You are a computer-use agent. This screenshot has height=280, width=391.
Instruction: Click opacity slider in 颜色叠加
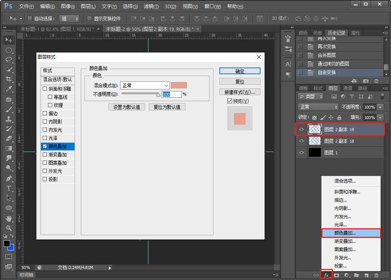pos(141,94)
